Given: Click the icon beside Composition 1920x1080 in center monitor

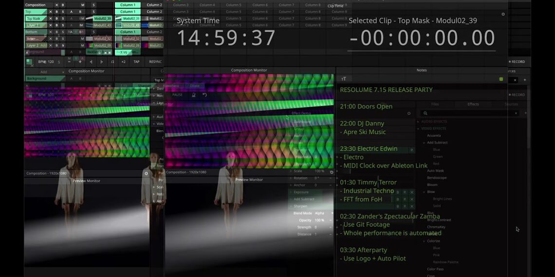Looking at the screenshot, I should (332, 173).
